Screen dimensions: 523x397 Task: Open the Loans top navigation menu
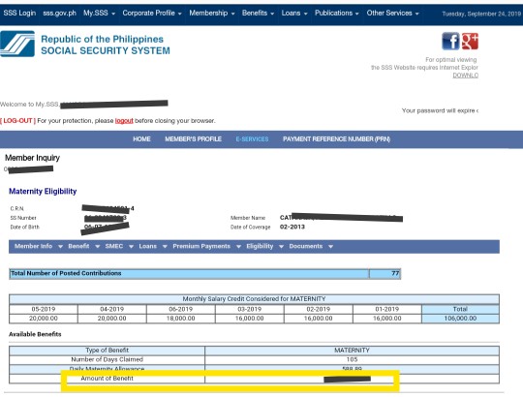click(294, 13)
